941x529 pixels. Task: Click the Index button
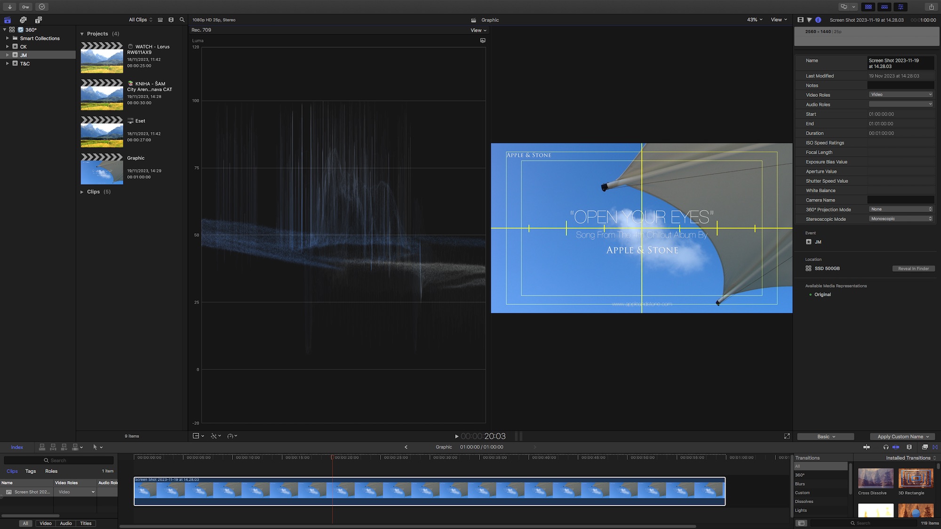click(17, 447)
